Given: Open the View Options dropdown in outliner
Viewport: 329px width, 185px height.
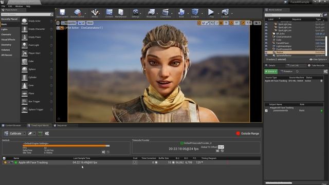Looking at the screenshot, I should pyautogui.click(x=318, y=60).
